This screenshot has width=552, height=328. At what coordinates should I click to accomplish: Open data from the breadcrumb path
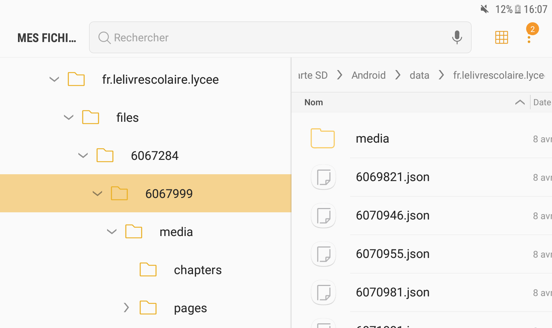click(419, 75)
